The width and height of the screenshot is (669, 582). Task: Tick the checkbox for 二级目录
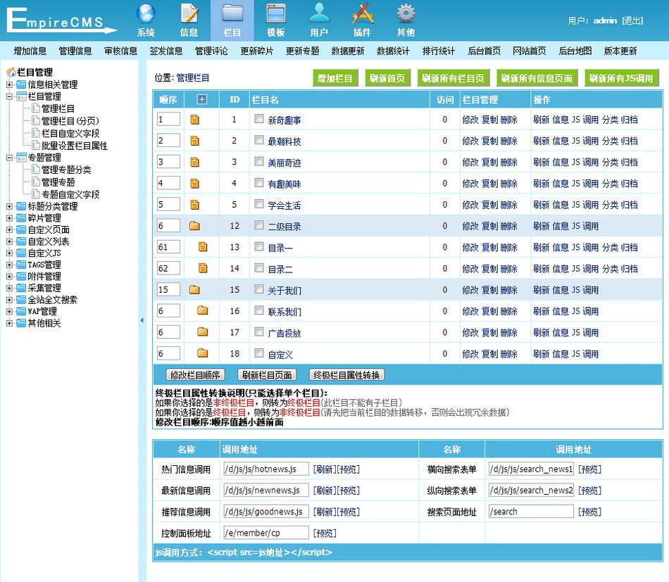click(259, 225)
